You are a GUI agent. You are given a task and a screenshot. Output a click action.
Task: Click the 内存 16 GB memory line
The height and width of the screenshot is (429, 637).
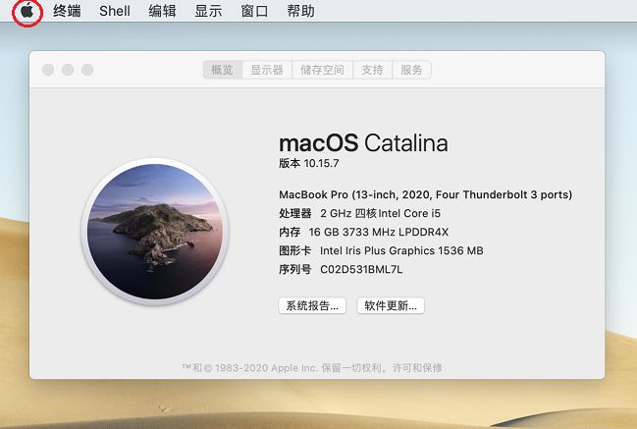click(363, 232)
